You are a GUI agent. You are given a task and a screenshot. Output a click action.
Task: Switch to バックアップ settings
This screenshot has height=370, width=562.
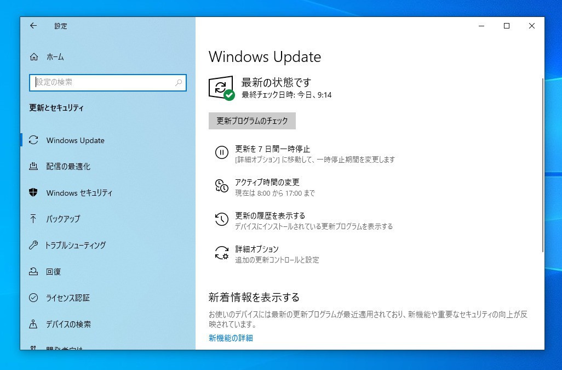[63, 219]
